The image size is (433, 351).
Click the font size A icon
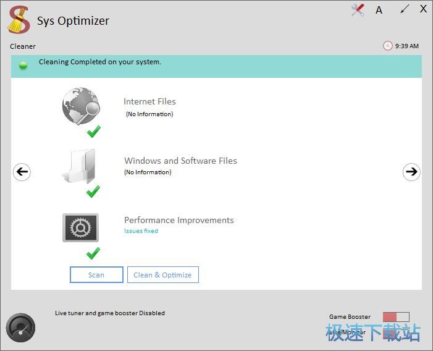tap(379, 11)
